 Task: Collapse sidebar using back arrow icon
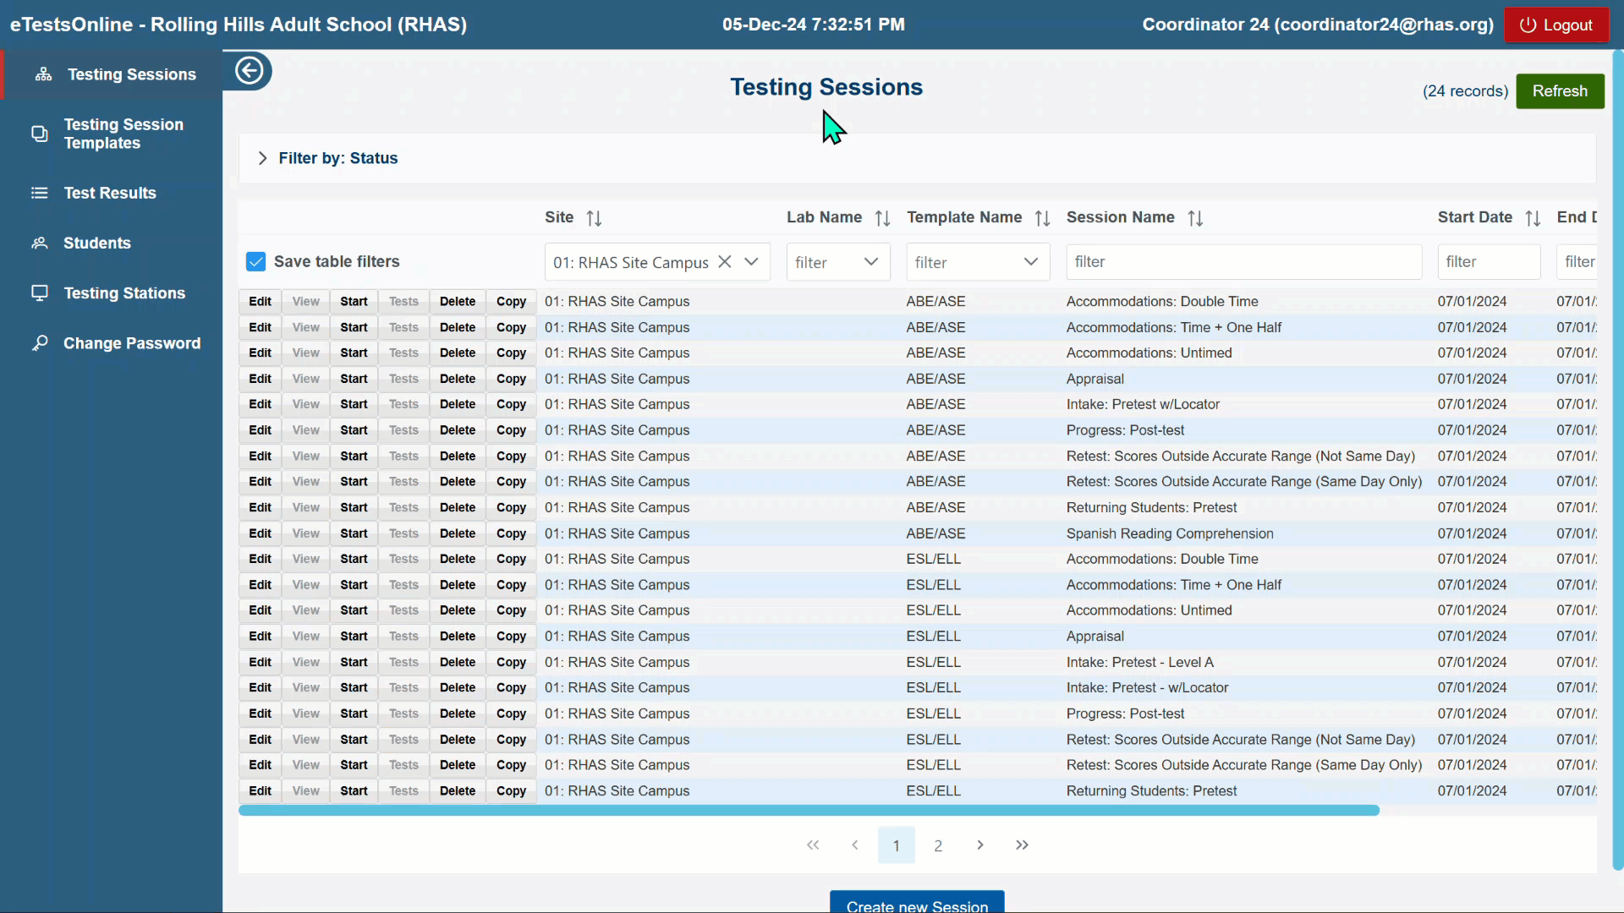(249, 70)
